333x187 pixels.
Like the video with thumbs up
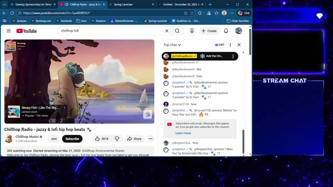[x=102, y=139]
